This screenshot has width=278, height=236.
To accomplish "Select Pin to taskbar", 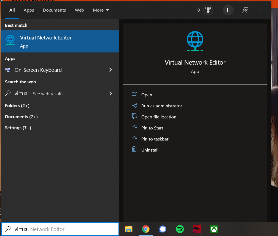I will coord(155,139).
